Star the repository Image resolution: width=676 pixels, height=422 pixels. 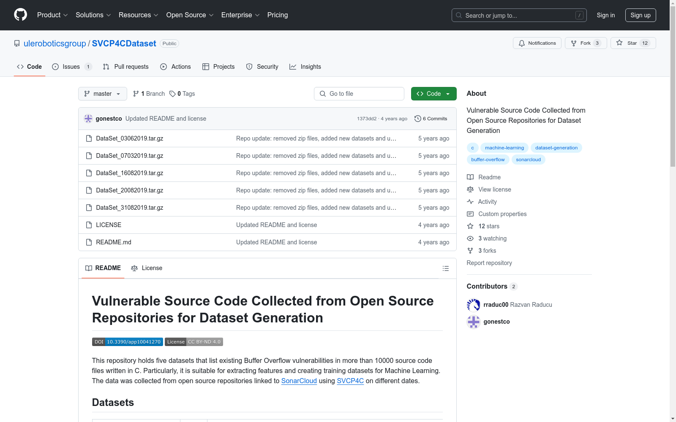tap(633, 43)
